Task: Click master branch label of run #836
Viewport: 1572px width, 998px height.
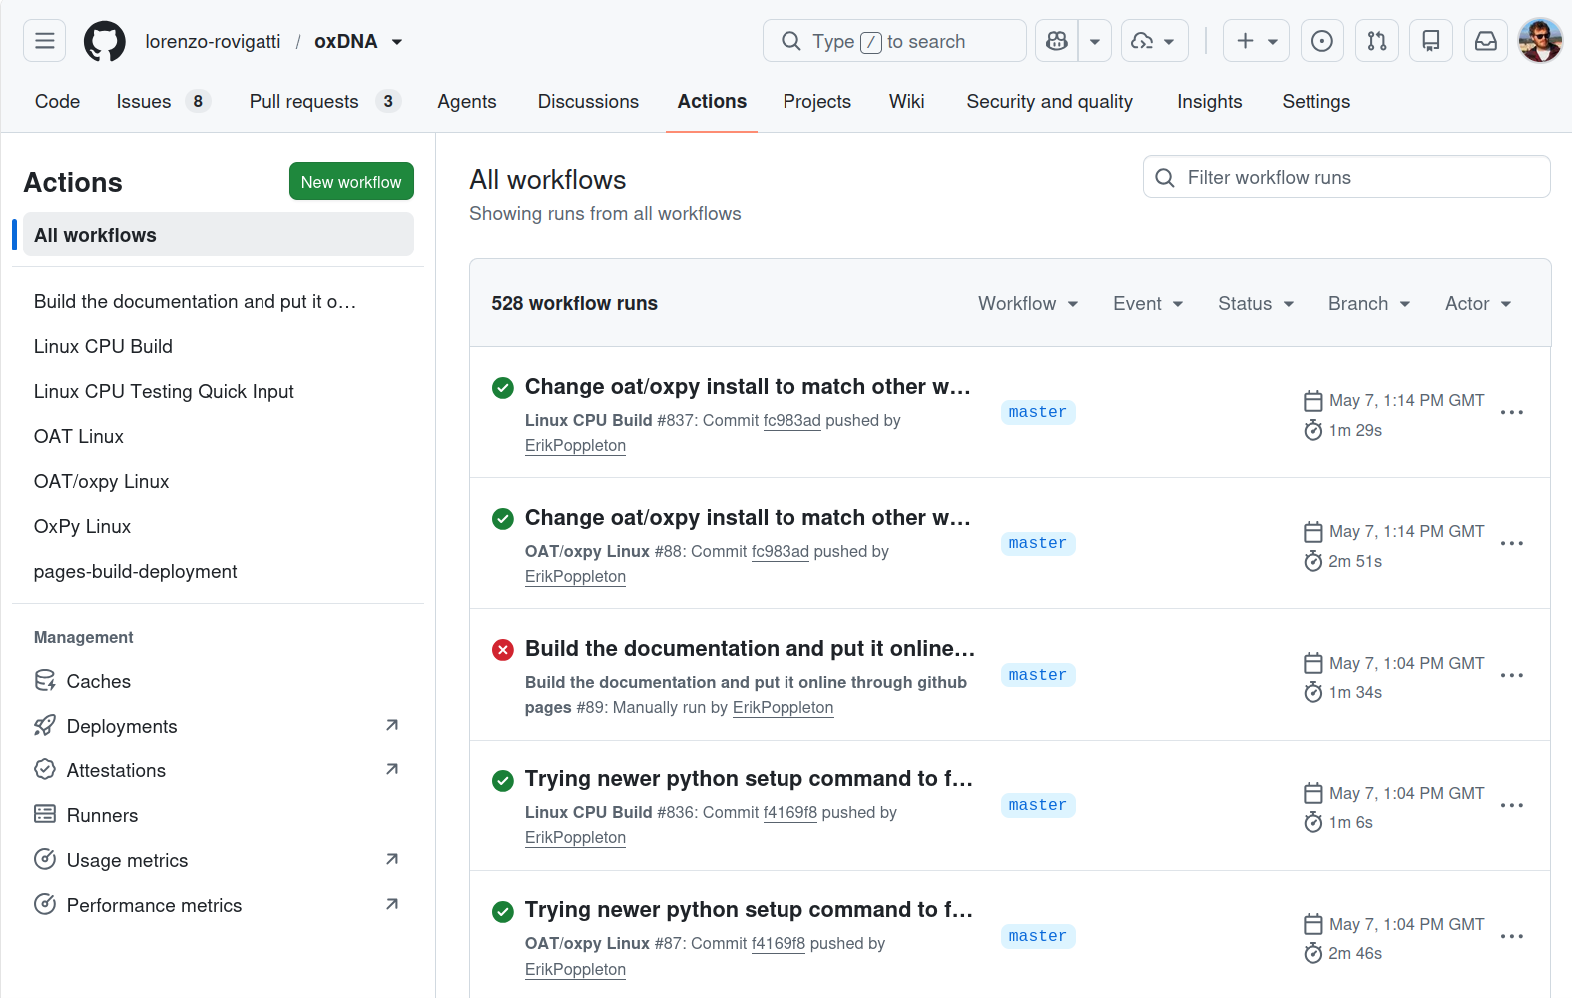Action: tap(1038, 805)
